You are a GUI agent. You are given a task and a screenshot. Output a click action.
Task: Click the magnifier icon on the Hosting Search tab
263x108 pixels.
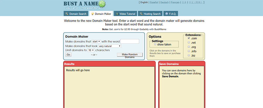(141, 14)
